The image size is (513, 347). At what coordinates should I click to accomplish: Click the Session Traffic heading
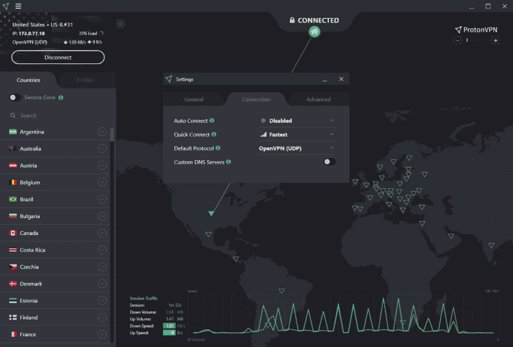144,298
